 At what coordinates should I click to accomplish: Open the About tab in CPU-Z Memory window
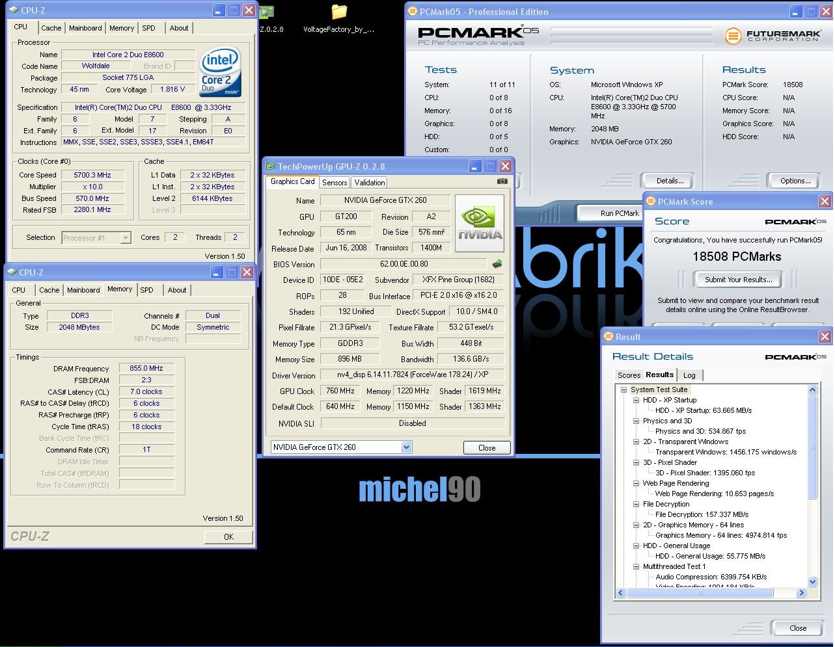coord(177,290)
